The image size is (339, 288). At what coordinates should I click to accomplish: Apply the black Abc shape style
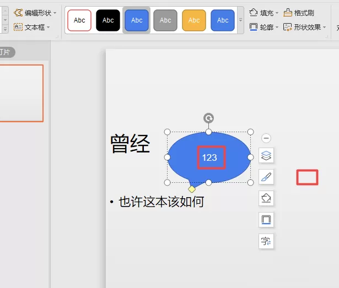click(108, 20)
